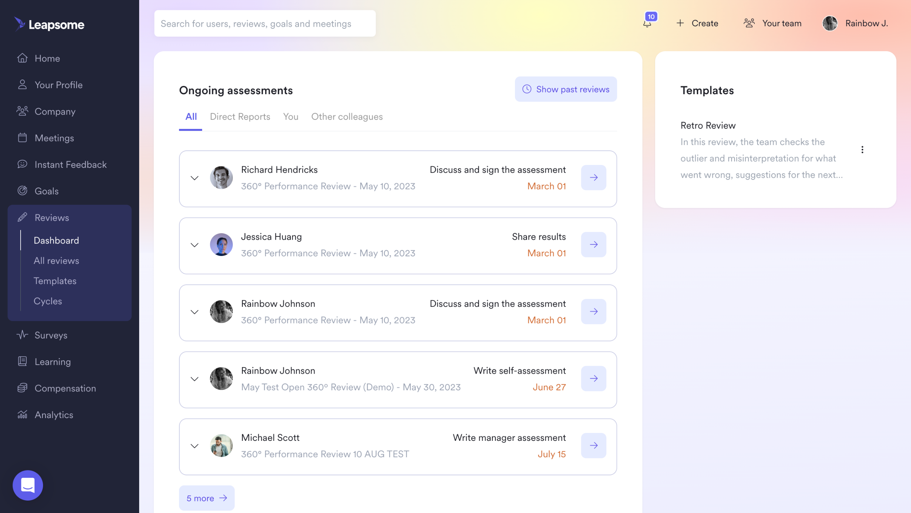Go to All reviews submenu item
Image resolution: width=911 pixels, height=513 pixels.
tap(56, 261)
